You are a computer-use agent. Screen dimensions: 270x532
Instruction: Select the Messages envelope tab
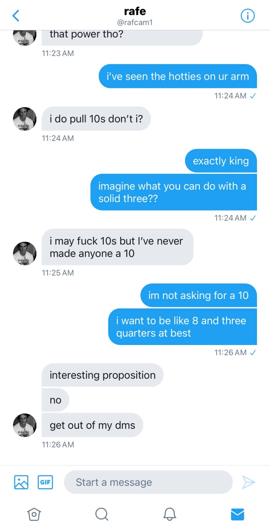coord(237,514)
